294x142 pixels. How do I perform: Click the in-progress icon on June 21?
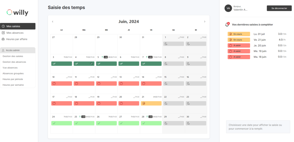(144, 103)
